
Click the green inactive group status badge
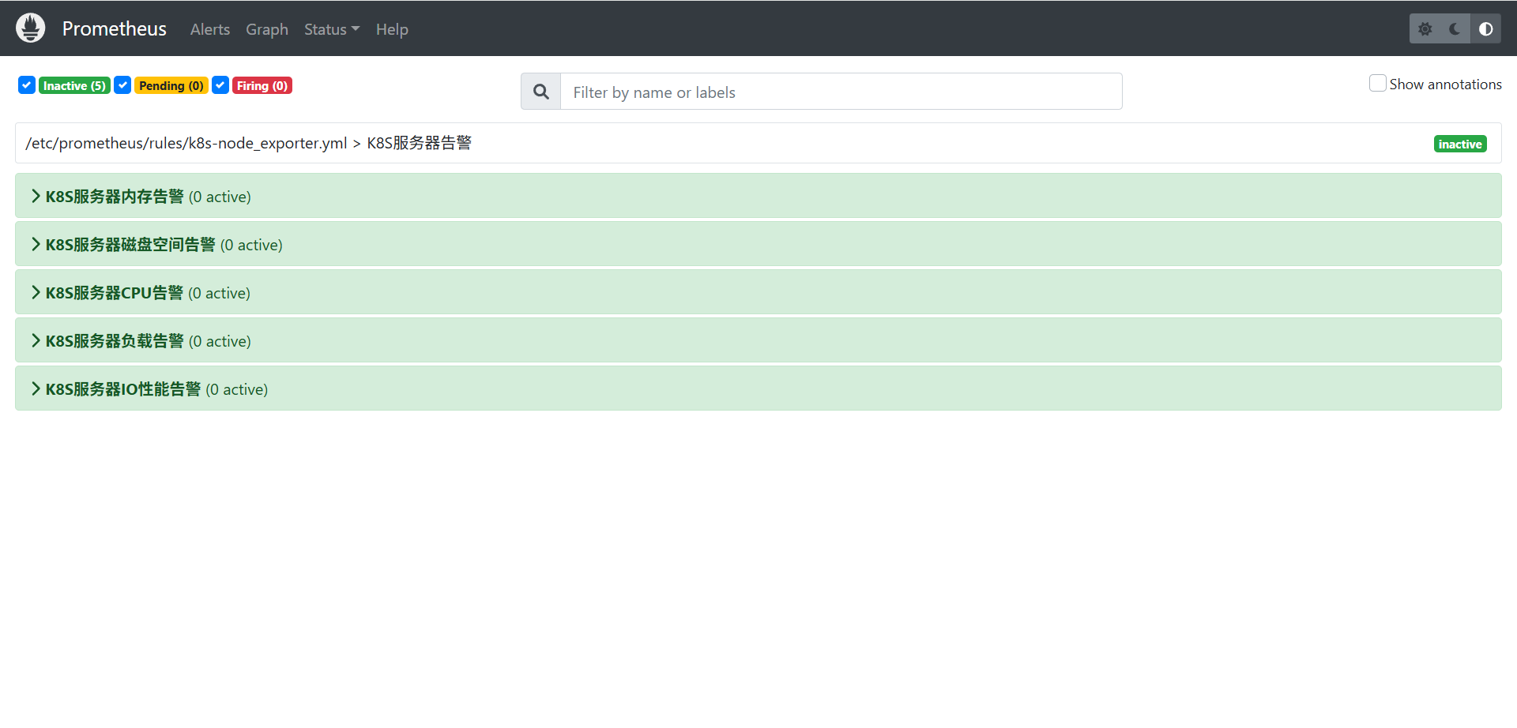coord(1460,144)
